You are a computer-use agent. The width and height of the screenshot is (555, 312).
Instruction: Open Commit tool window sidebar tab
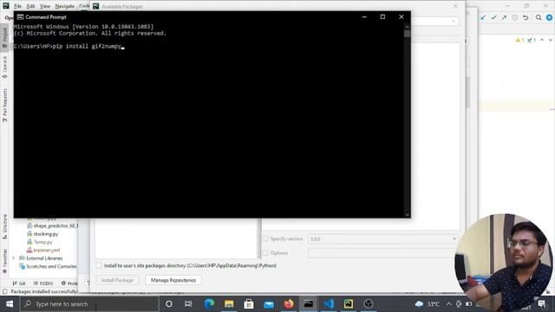click(x=4, y=68)
